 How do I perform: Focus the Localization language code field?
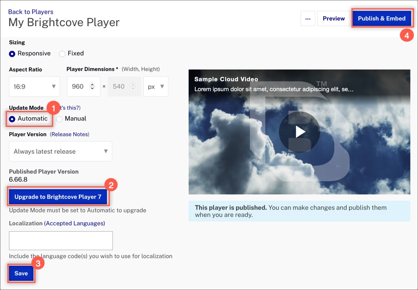click(61, 240)
